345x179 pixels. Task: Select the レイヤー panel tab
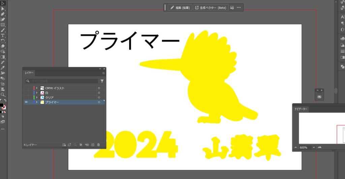coord(29,73)
